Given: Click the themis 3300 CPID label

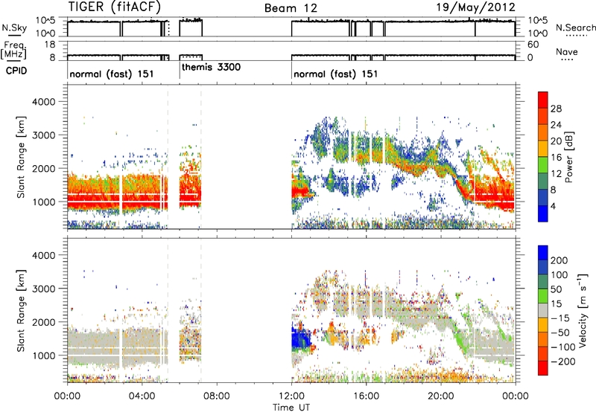Looking at the screenshot, I should tap(211, 68).
